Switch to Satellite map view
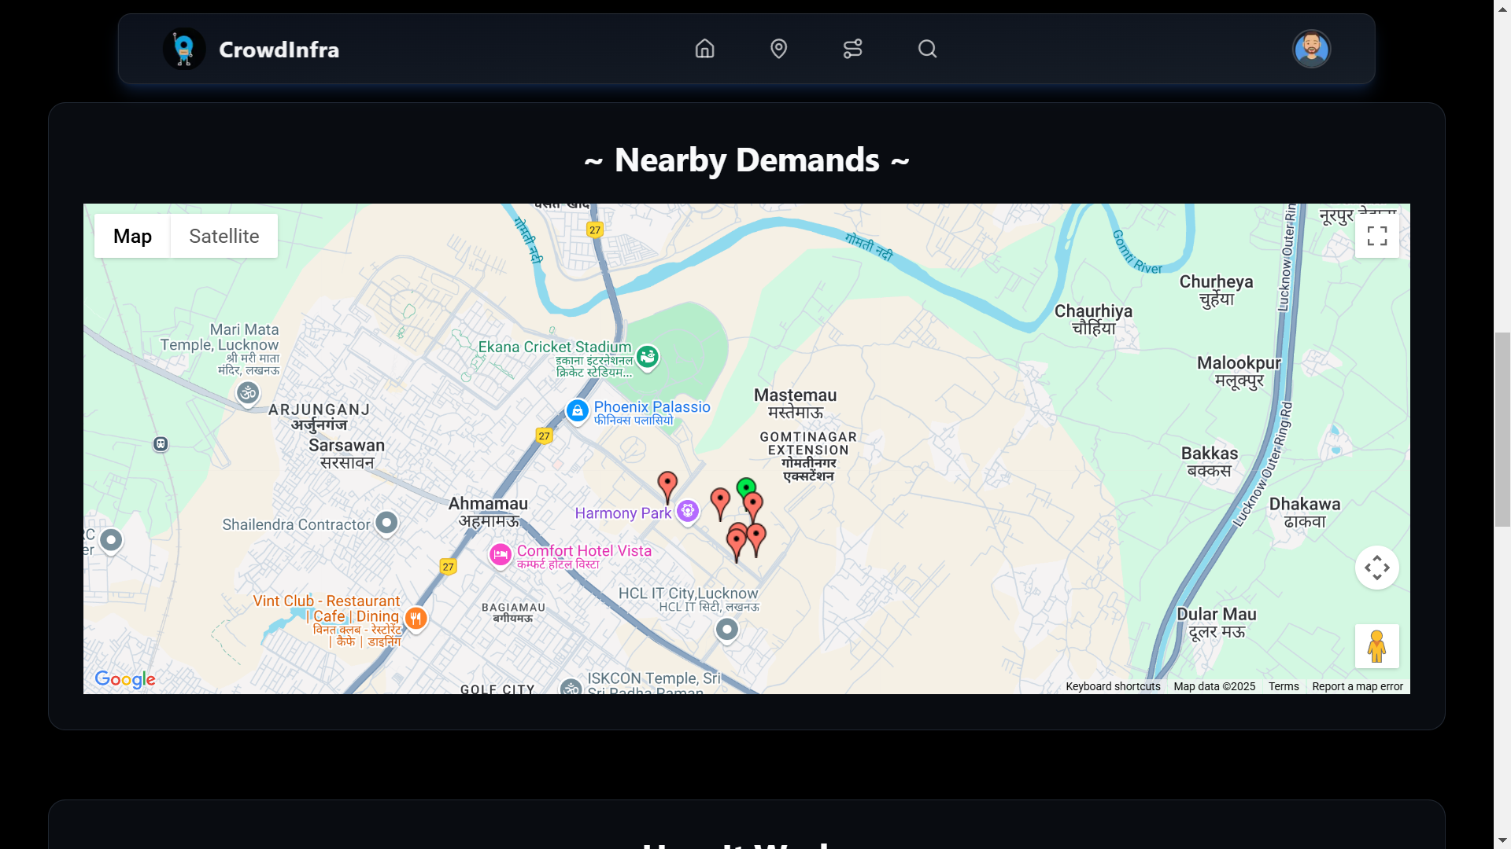The width and height of the screenshot is (1511, 849). tap(224, 236)
